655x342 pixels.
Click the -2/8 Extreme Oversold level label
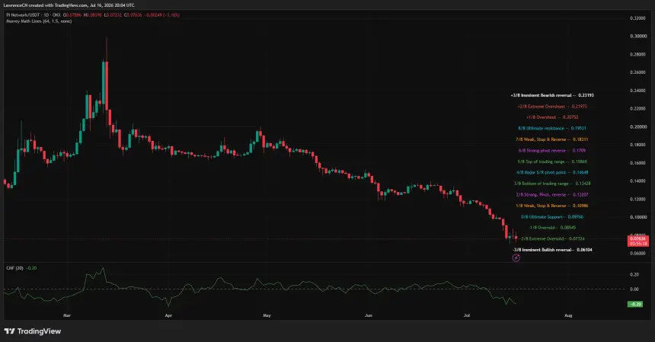coord(552,239)
